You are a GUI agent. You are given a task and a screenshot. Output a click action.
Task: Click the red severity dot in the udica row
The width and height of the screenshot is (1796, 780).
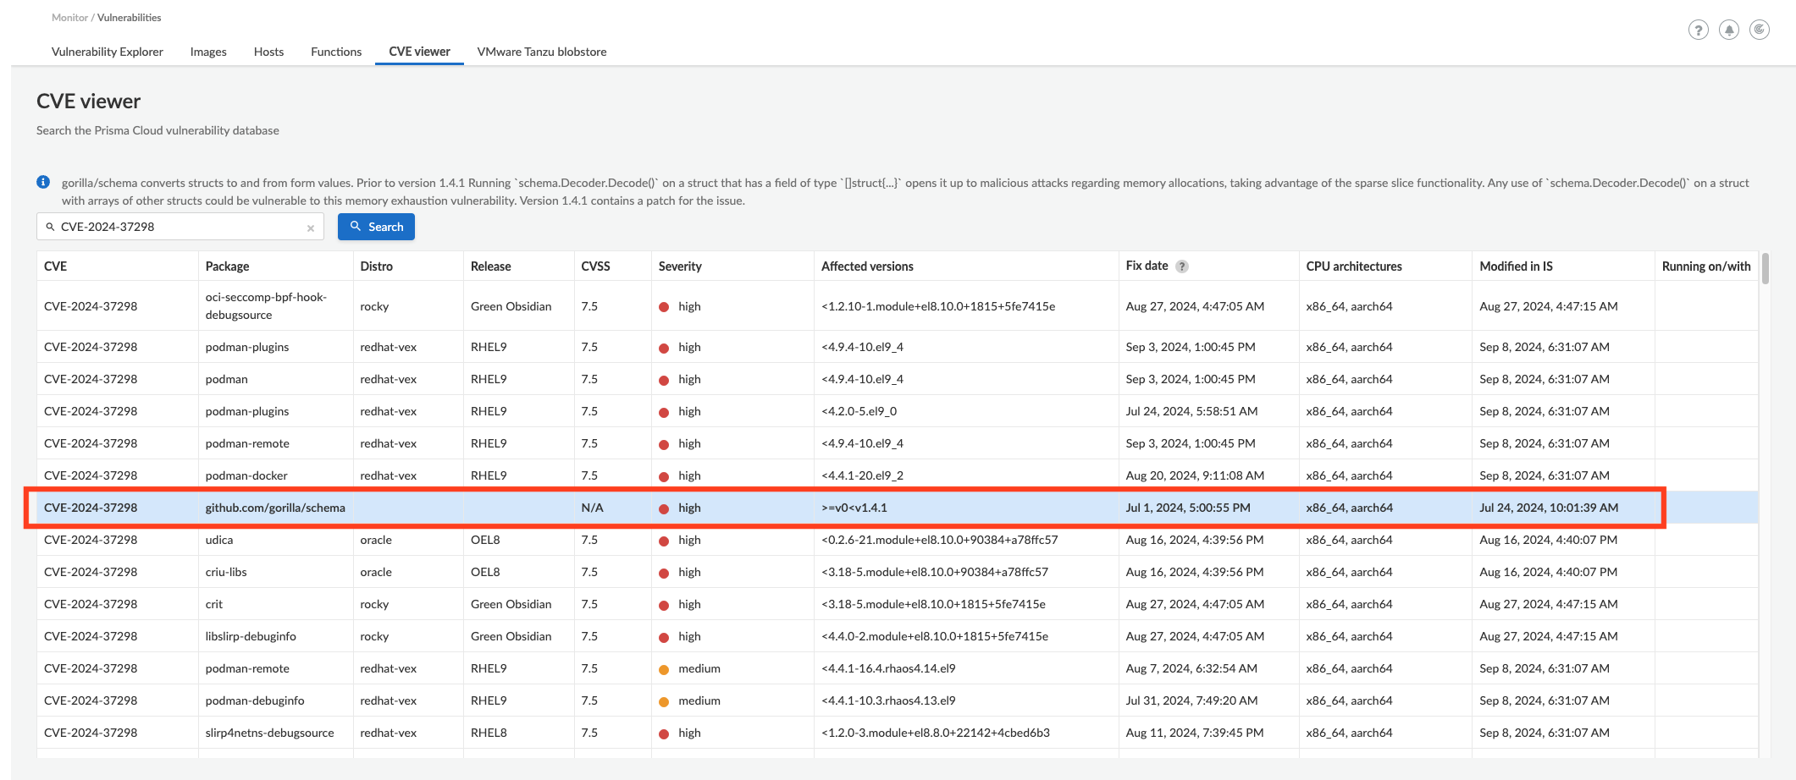coord(664,541)
